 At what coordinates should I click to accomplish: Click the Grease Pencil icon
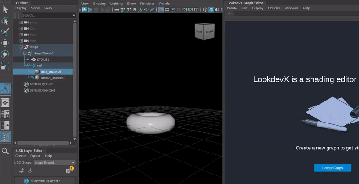152,9
